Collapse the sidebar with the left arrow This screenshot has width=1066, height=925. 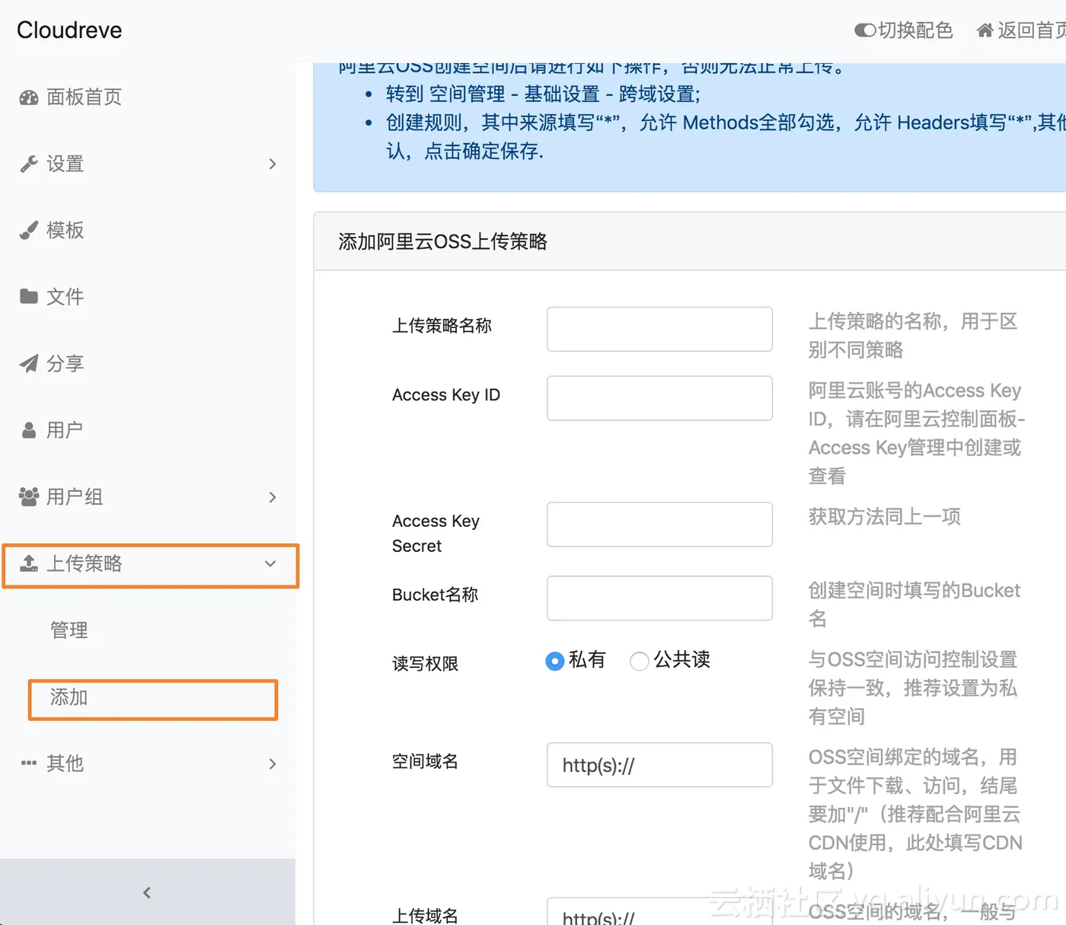147,892
